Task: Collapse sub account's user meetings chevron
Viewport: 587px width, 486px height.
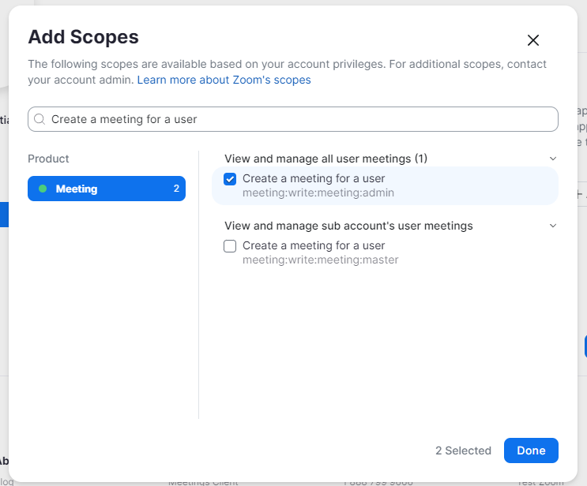Action: [553, 226]
